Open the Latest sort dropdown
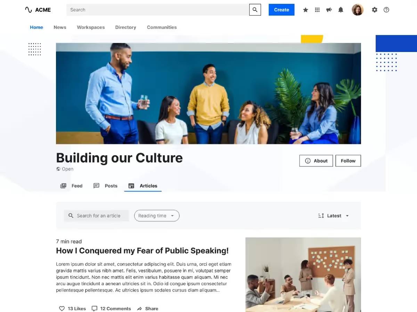This screenshot has height=312, width=417. click(334, 216)
